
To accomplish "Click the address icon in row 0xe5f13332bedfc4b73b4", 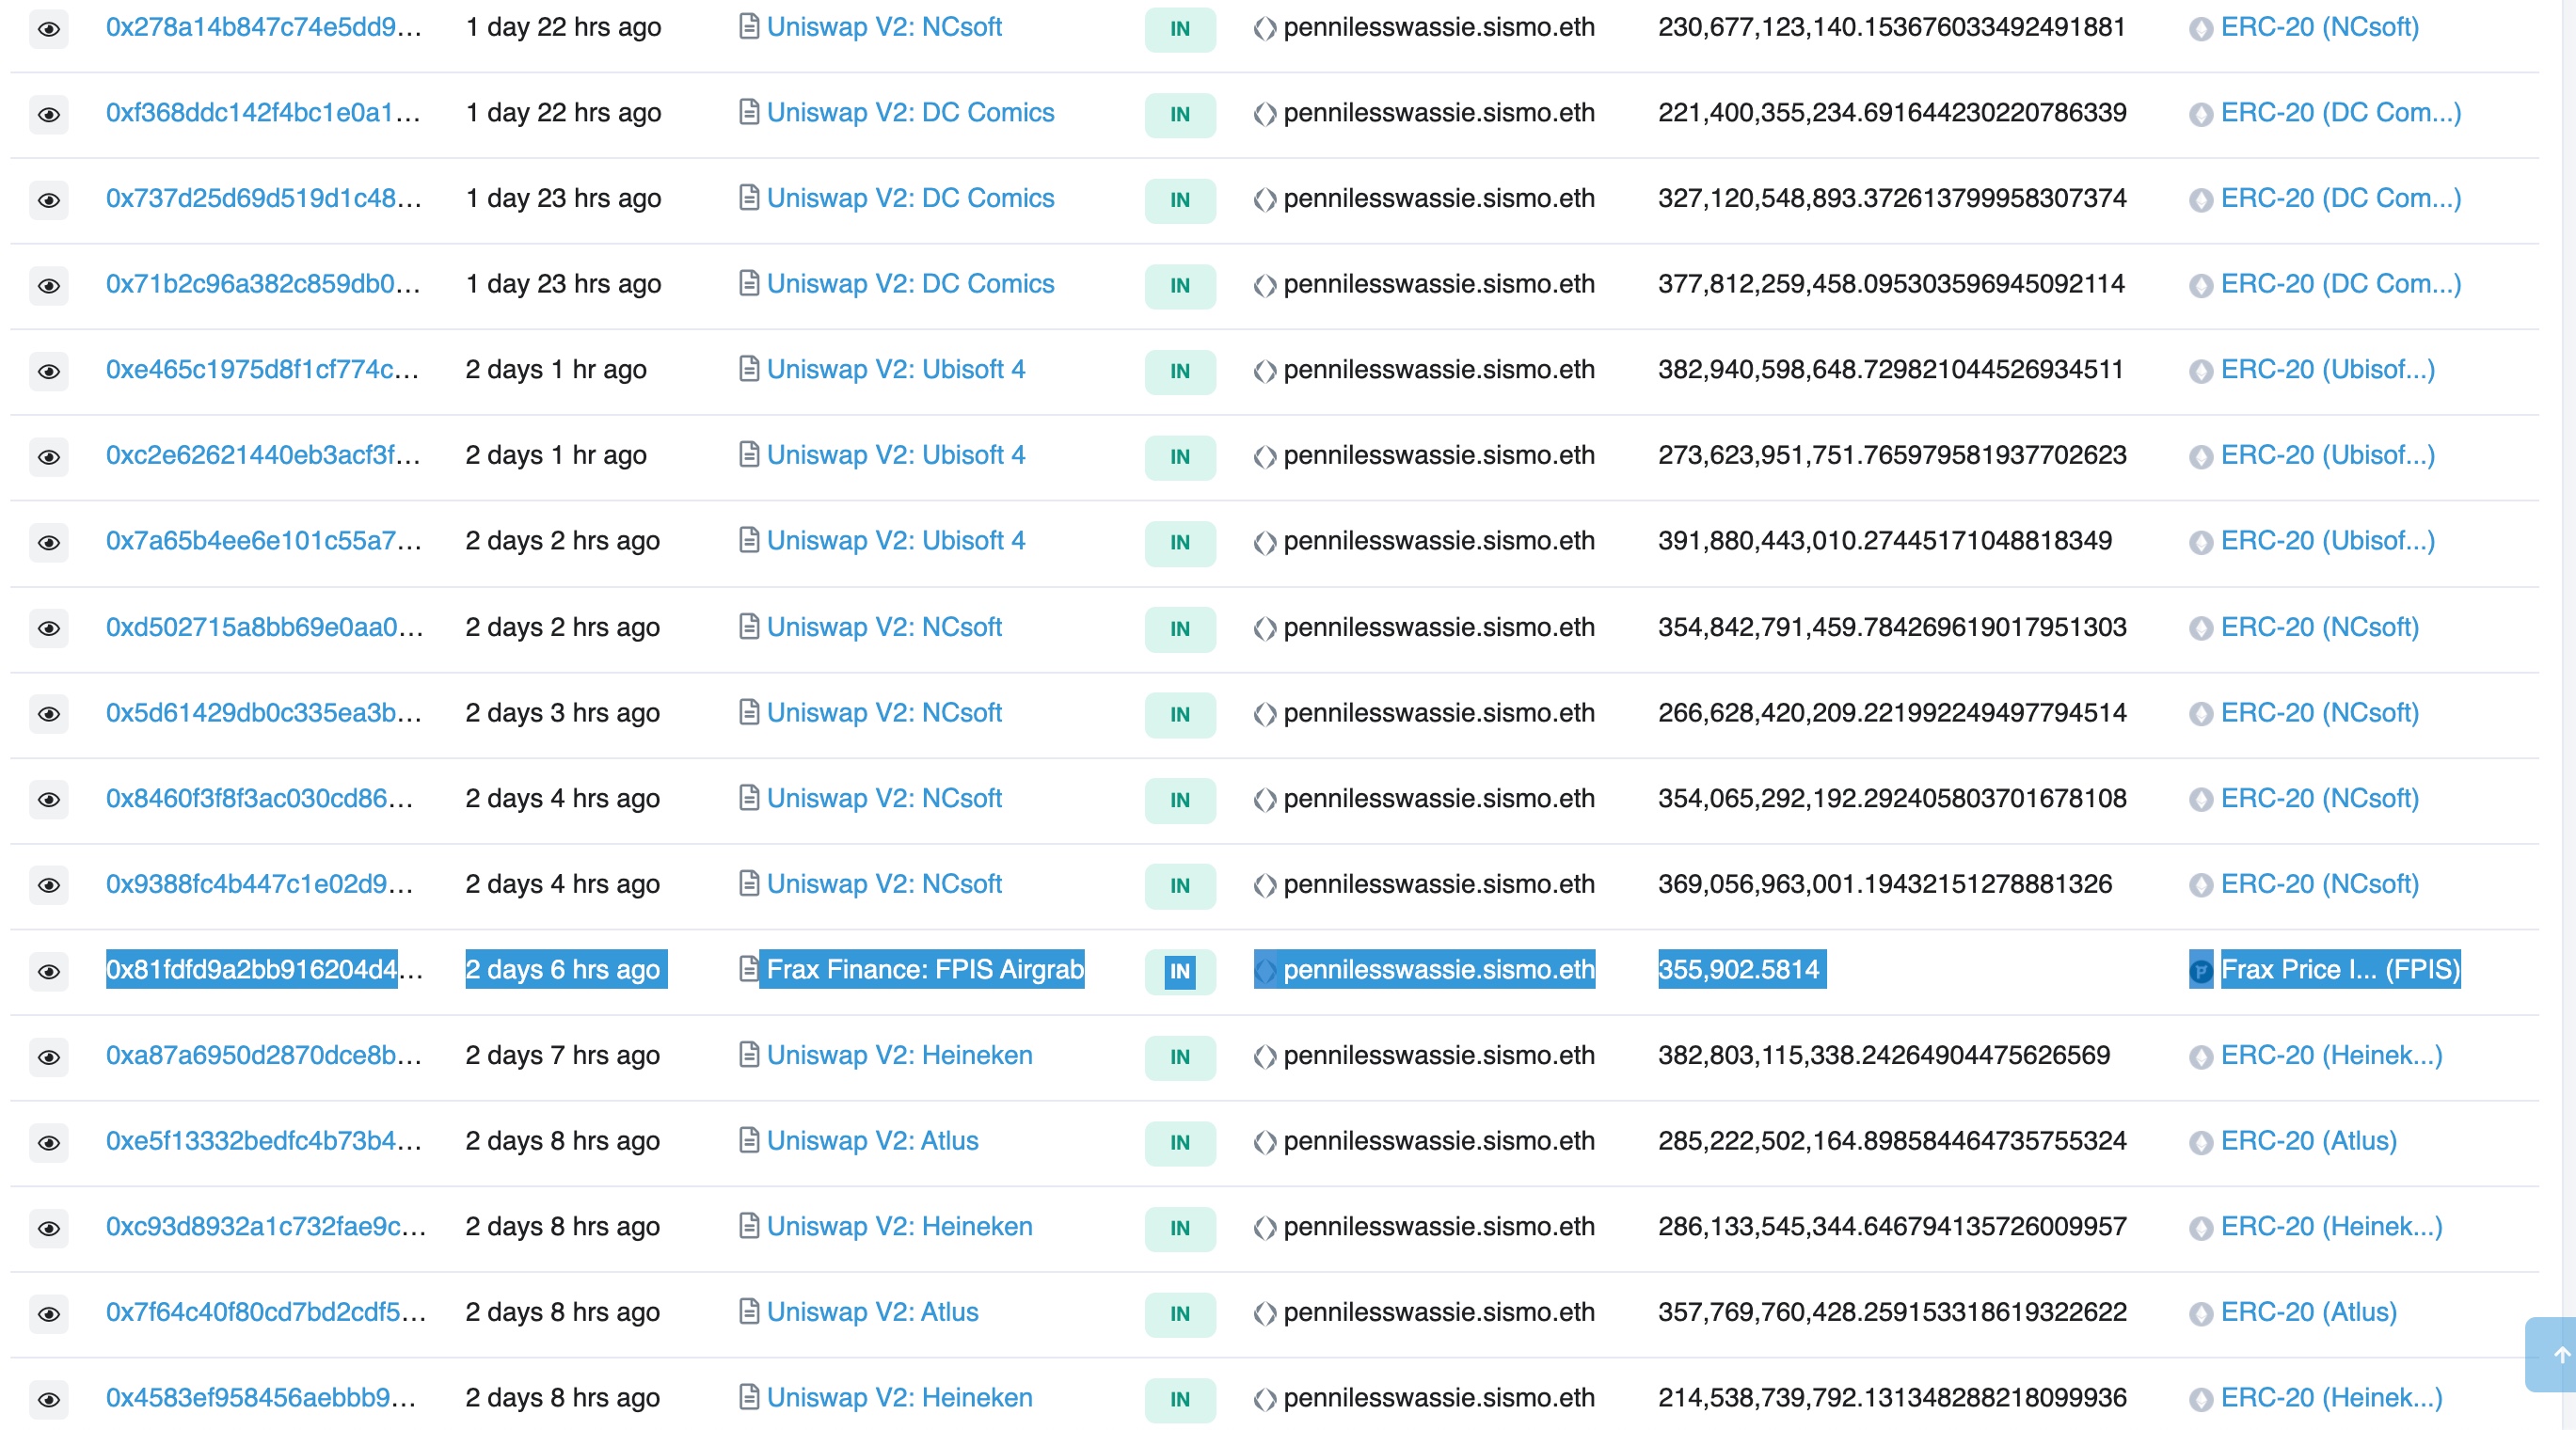I will pos(1265,1143).
